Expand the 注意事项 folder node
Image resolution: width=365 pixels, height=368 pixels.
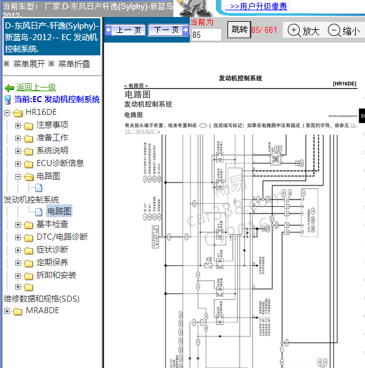18,125
